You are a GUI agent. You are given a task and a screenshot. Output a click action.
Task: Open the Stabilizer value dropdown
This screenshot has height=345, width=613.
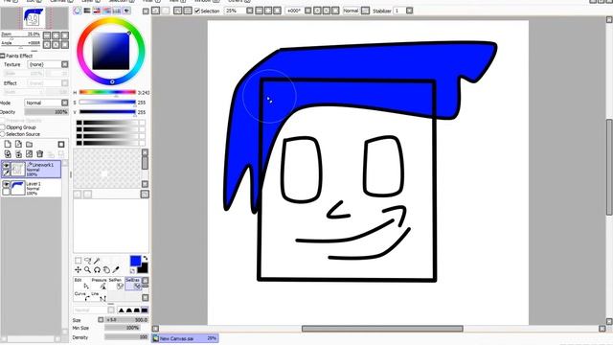click(409, 11)
